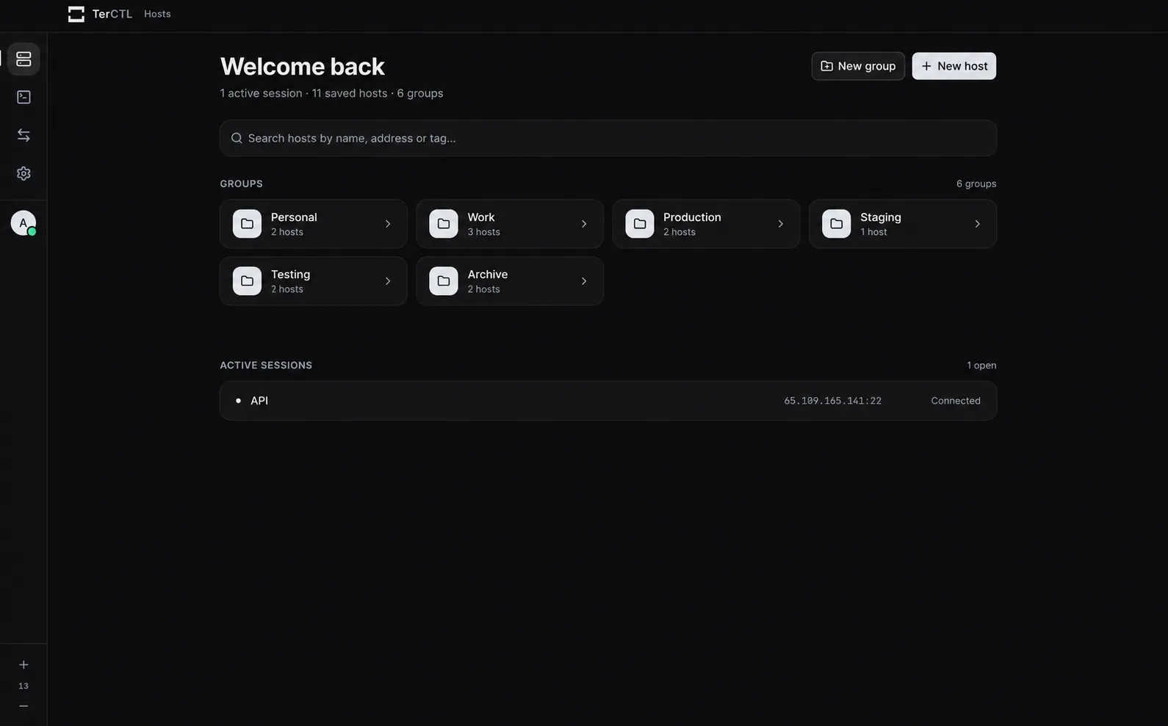Click the Work group folder icon
The height and width of the screenshot is (726, 1168).
point(444,224)
